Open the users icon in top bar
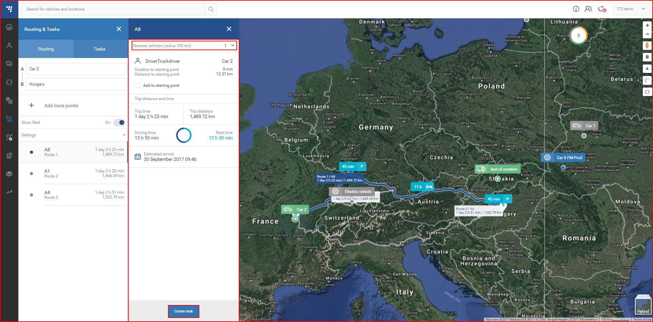The image size is (653, 322). click(588, 9)
